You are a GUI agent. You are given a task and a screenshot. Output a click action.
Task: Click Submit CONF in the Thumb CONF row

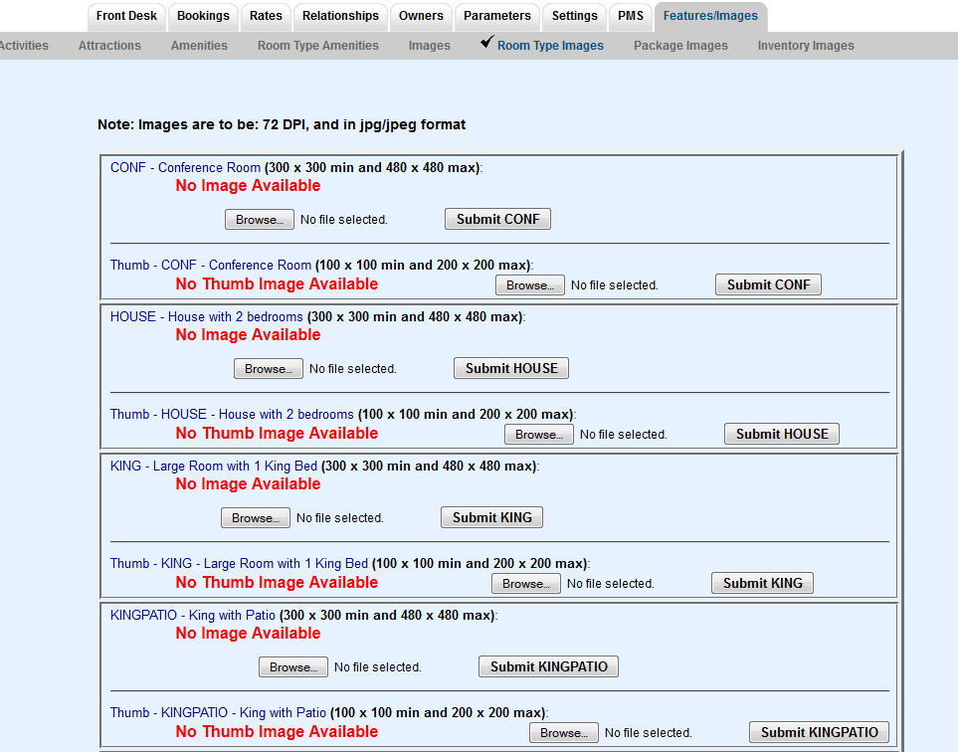769,284
